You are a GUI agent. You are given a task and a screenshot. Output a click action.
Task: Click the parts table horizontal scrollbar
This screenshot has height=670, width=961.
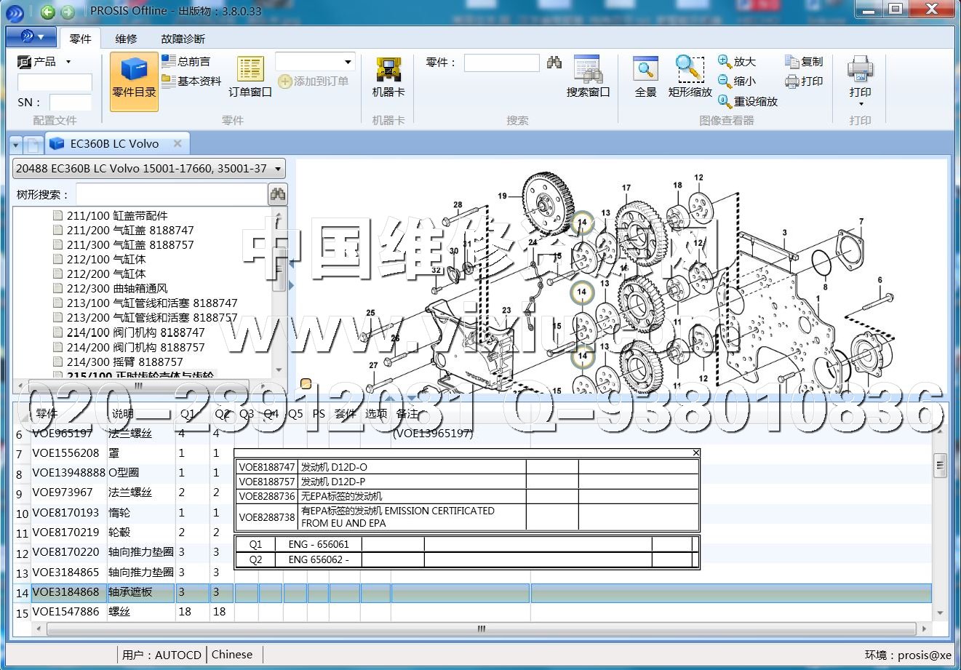click(480, 629)
